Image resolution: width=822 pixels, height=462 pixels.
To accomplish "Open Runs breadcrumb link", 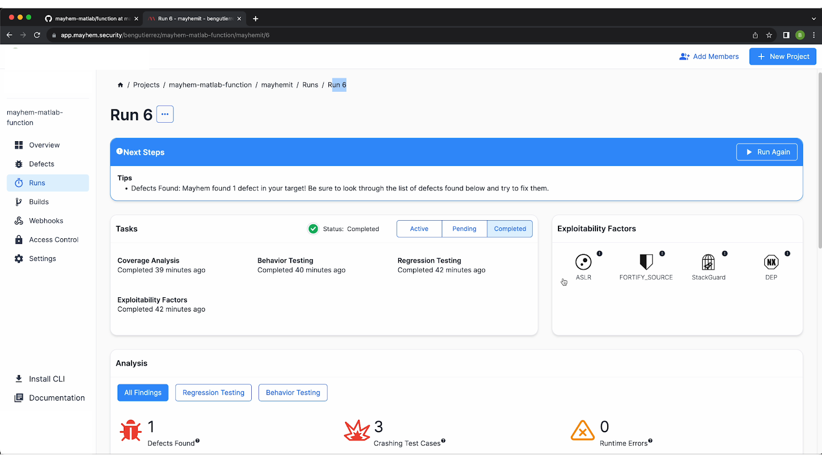I will [310, 85].
